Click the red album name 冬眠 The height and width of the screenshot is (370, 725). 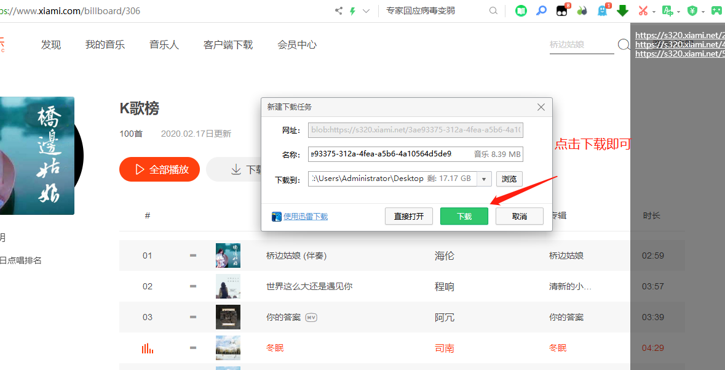coord(558,348)
